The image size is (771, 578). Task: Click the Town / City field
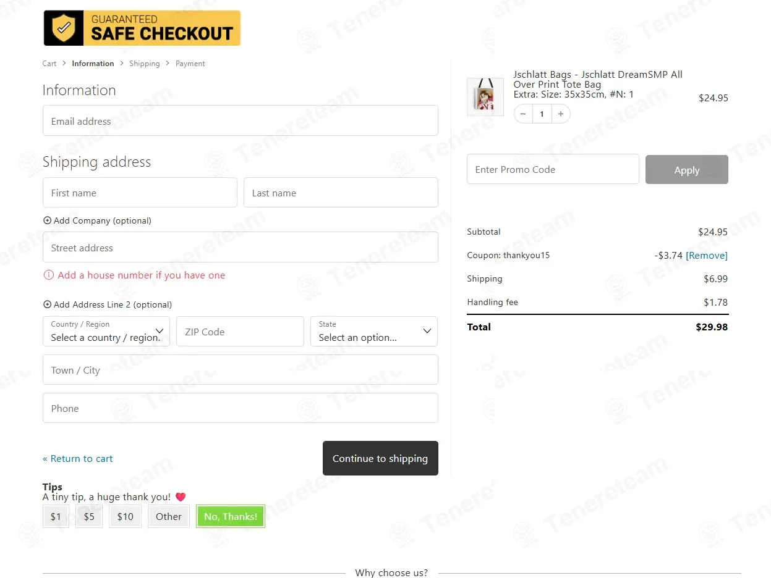(x=241, y=370)
